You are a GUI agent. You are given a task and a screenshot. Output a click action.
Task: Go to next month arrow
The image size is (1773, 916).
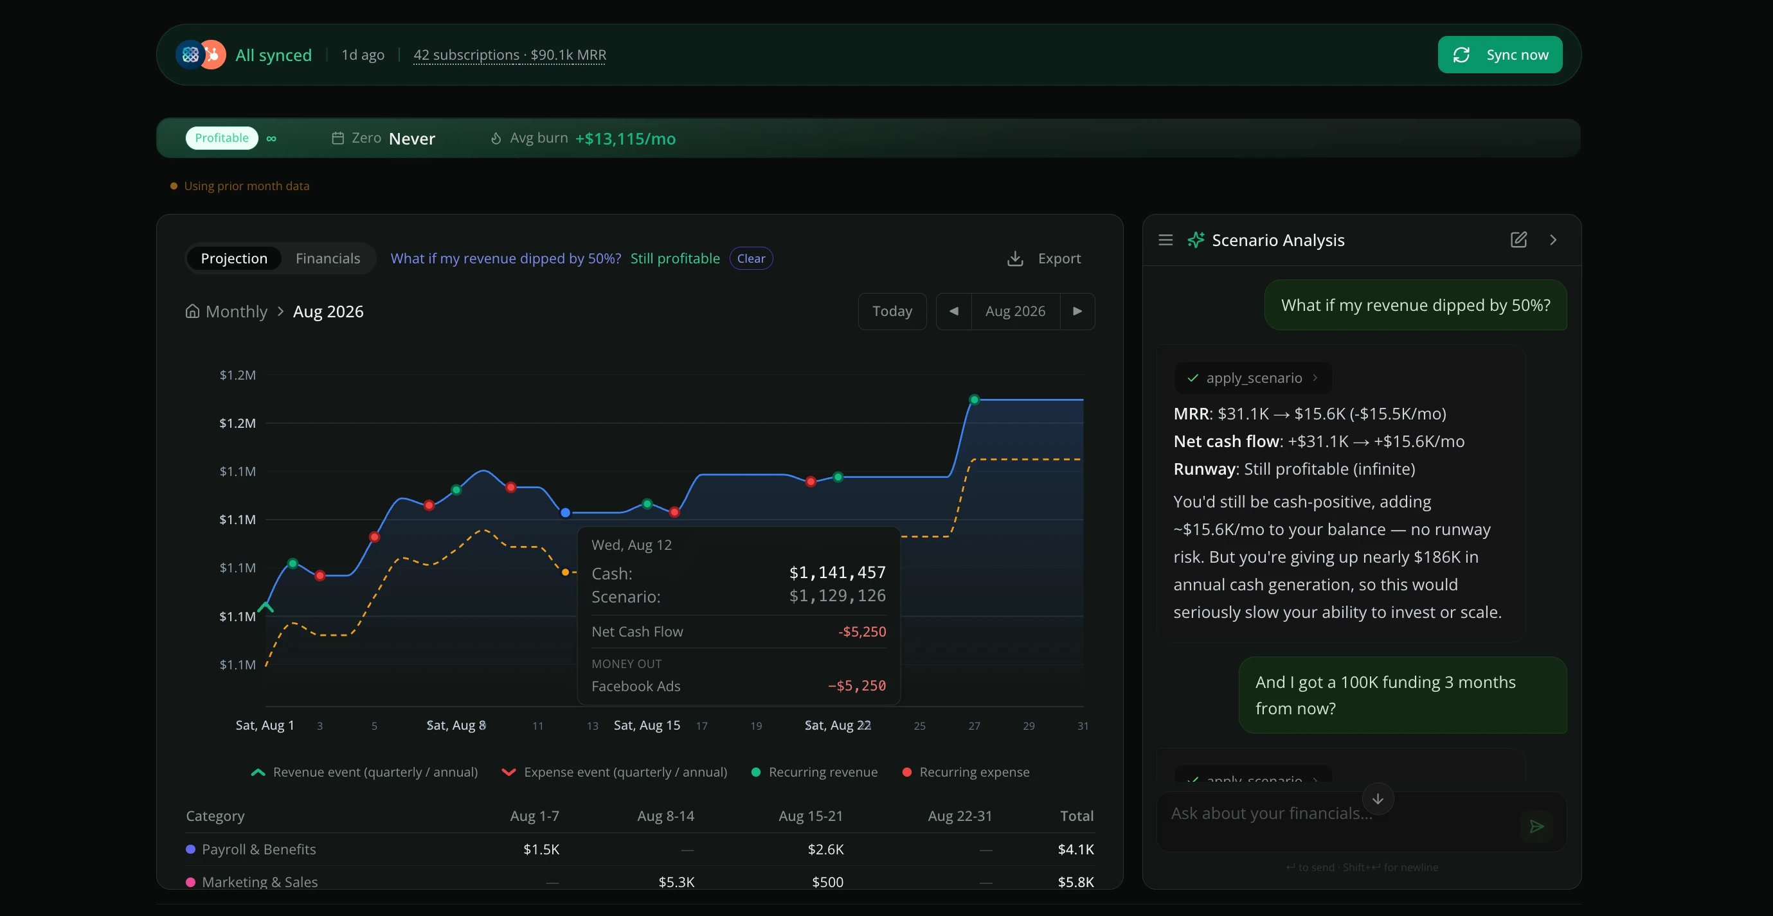[1077, 311]
